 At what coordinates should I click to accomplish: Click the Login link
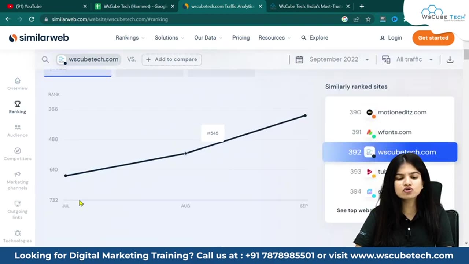pos(395,38)
